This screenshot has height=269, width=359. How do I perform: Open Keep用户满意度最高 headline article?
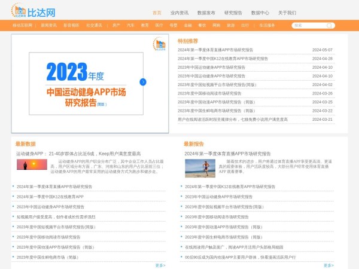click(x=78, y=154)
